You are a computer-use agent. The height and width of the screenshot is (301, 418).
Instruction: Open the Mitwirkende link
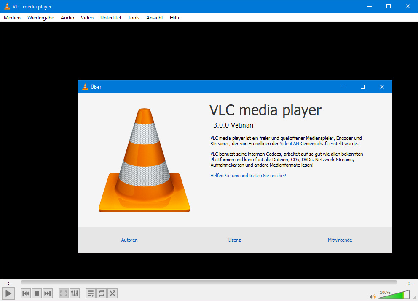pyautogui.click(x=340, y=240)
